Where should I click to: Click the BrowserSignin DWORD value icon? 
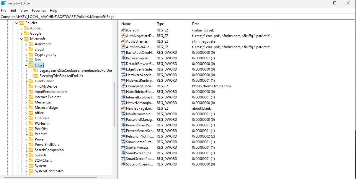click(x=123, y=58)
